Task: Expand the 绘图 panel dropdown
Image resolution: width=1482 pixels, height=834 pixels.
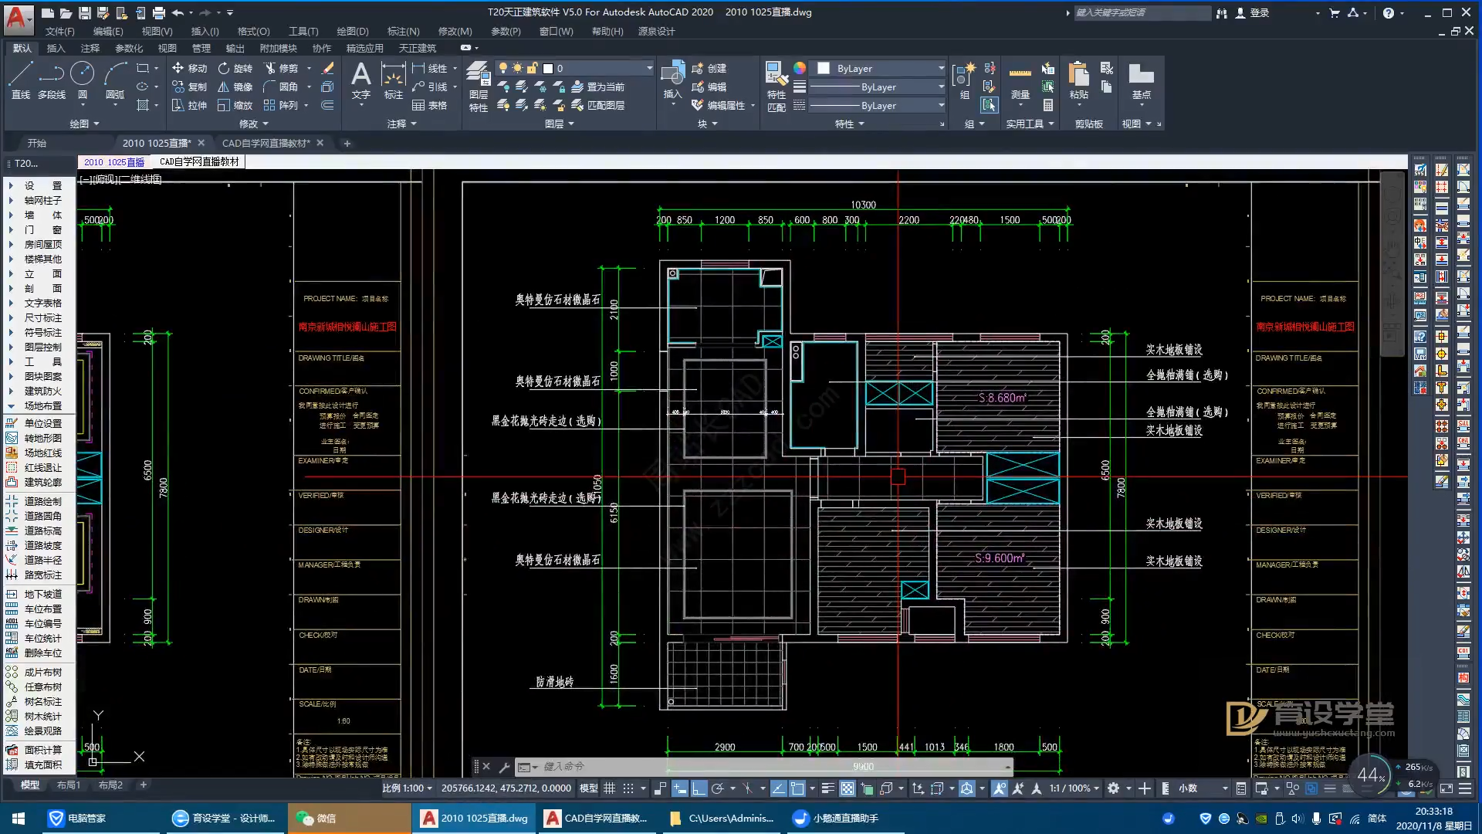Action: click(x=85, y=124)
